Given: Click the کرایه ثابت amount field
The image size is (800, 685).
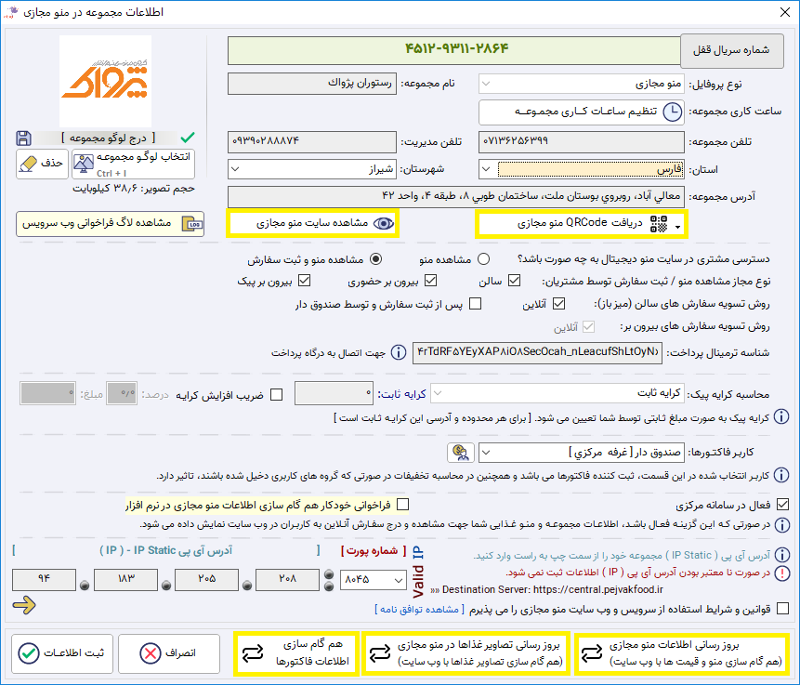Looking at the screenshot, I should pyautogui.click(x=334, y=394).
